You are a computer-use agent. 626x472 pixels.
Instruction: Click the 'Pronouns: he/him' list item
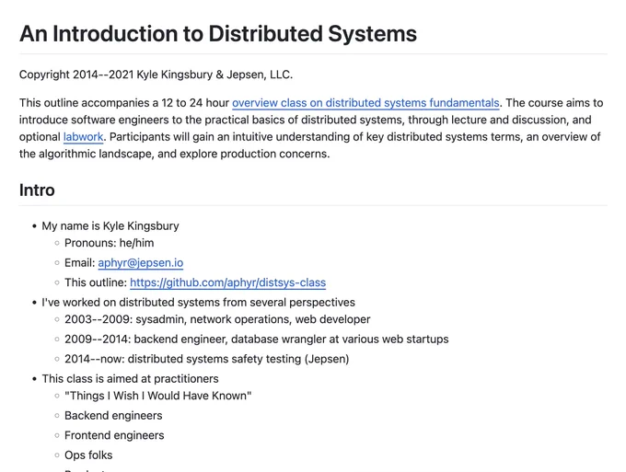click(110, 243)
